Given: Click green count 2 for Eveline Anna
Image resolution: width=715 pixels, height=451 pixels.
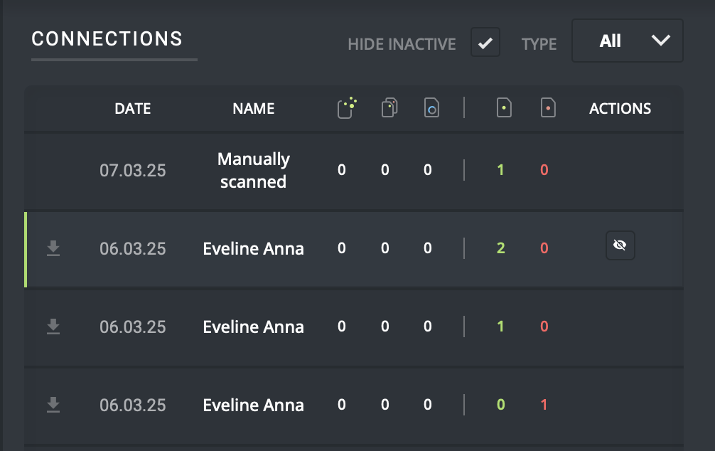Looking at the screenshot, I should (x=501, y=248).
